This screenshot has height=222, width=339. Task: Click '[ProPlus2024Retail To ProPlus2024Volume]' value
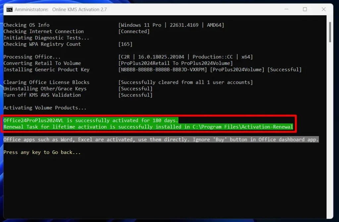(175, 63)
